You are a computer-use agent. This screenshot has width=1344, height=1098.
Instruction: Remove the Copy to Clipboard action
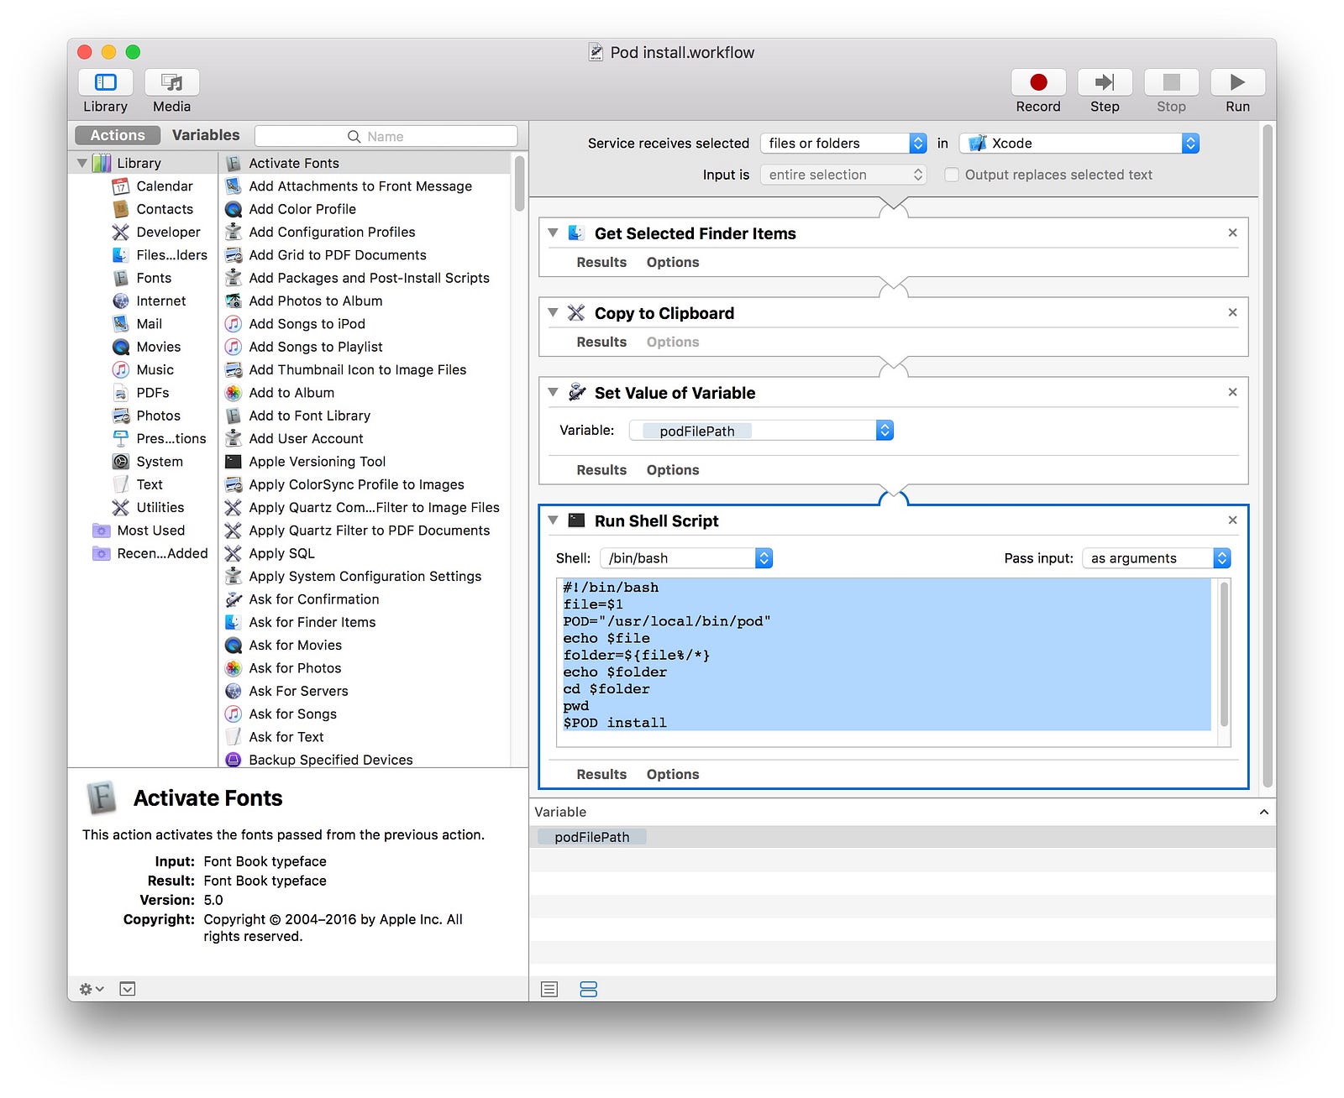coord(1232,312)
